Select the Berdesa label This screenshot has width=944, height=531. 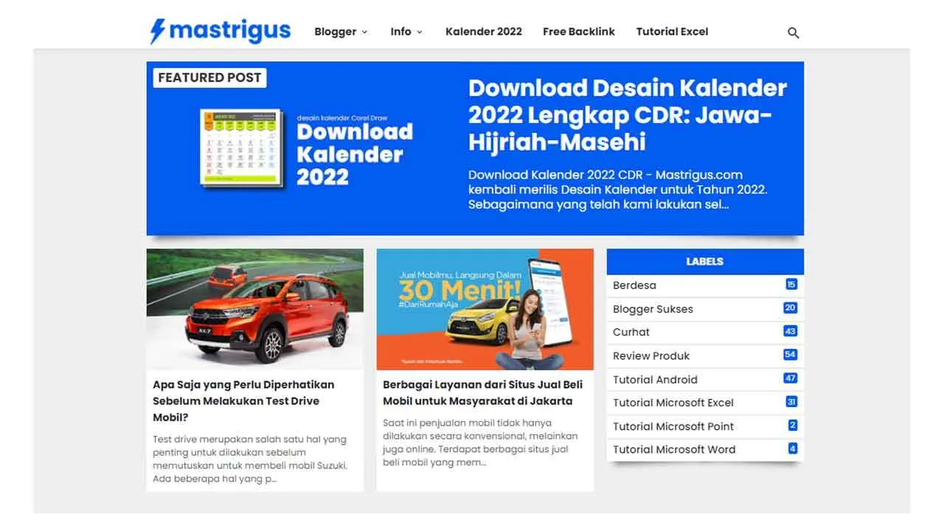click(x=634, y=285)
